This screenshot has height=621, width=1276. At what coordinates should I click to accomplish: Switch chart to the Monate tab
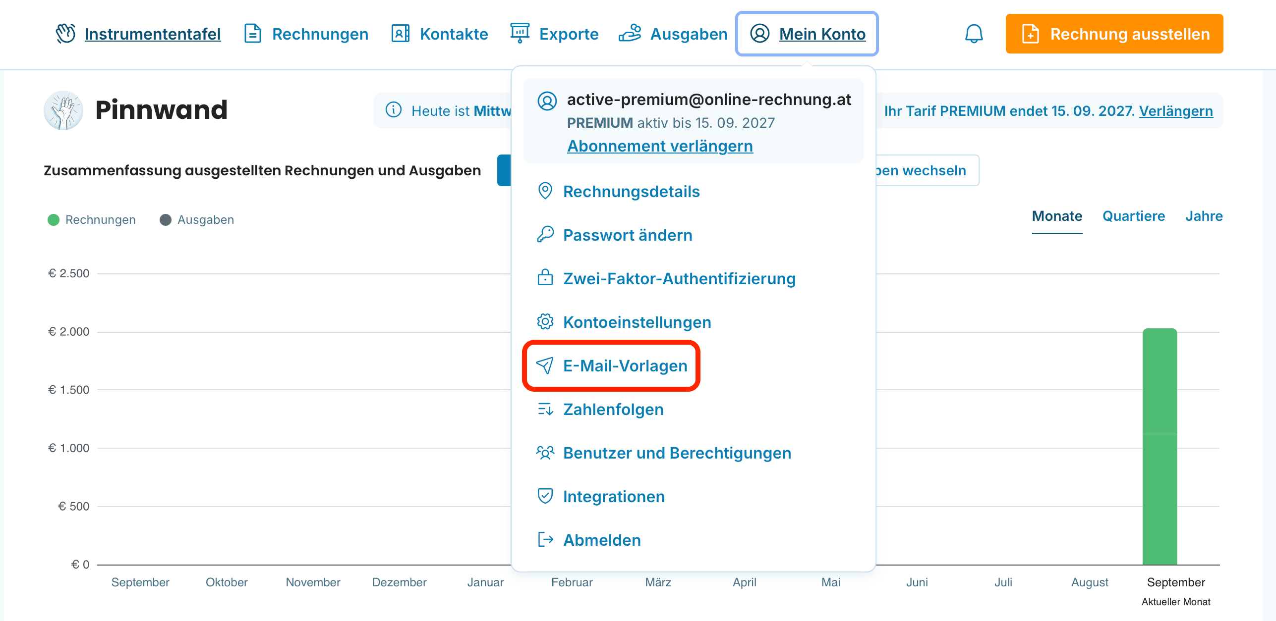pyautogui.click(x=1057, y=216)
